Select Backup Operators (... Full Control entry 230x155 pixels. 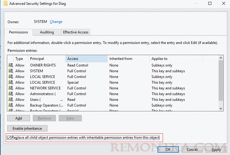47,105
